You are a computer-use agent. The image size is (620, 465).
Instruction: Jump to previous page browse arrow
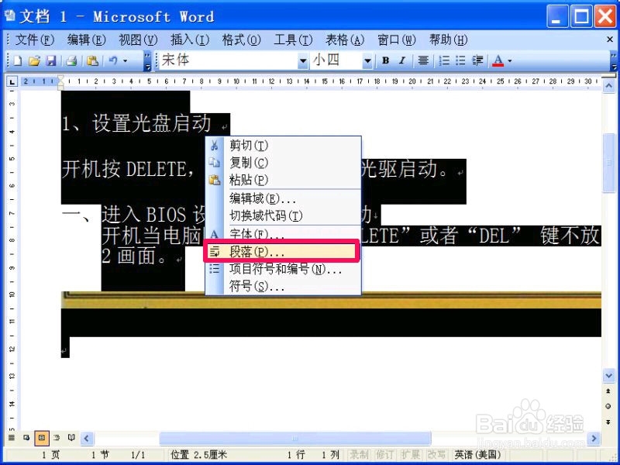click(608, 391)
